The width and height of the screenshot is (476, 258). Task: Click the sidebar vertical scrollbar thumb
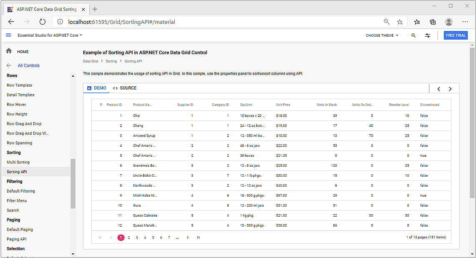73,183
